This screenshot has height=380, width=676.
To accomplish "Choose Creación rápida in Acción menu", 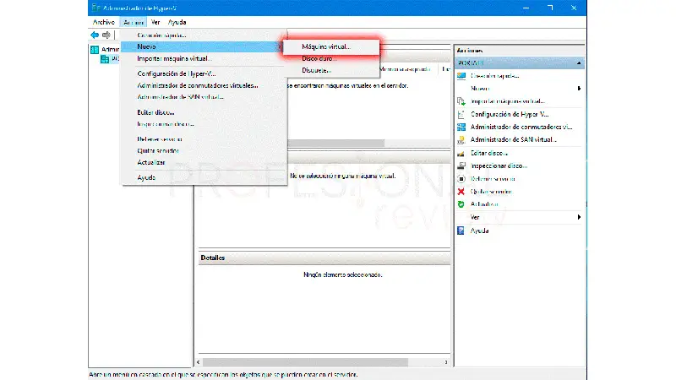I will click(204, 35).
